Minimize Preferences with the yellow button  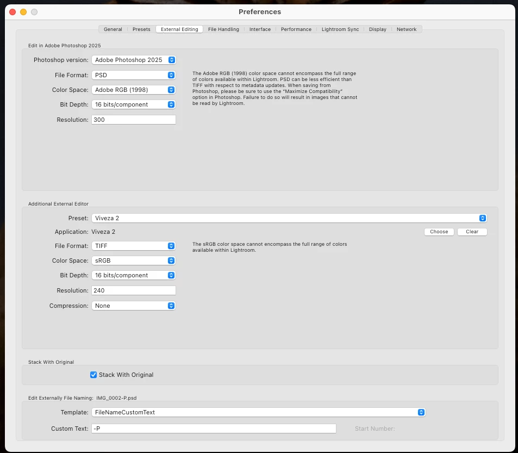(x=23, y=12)
